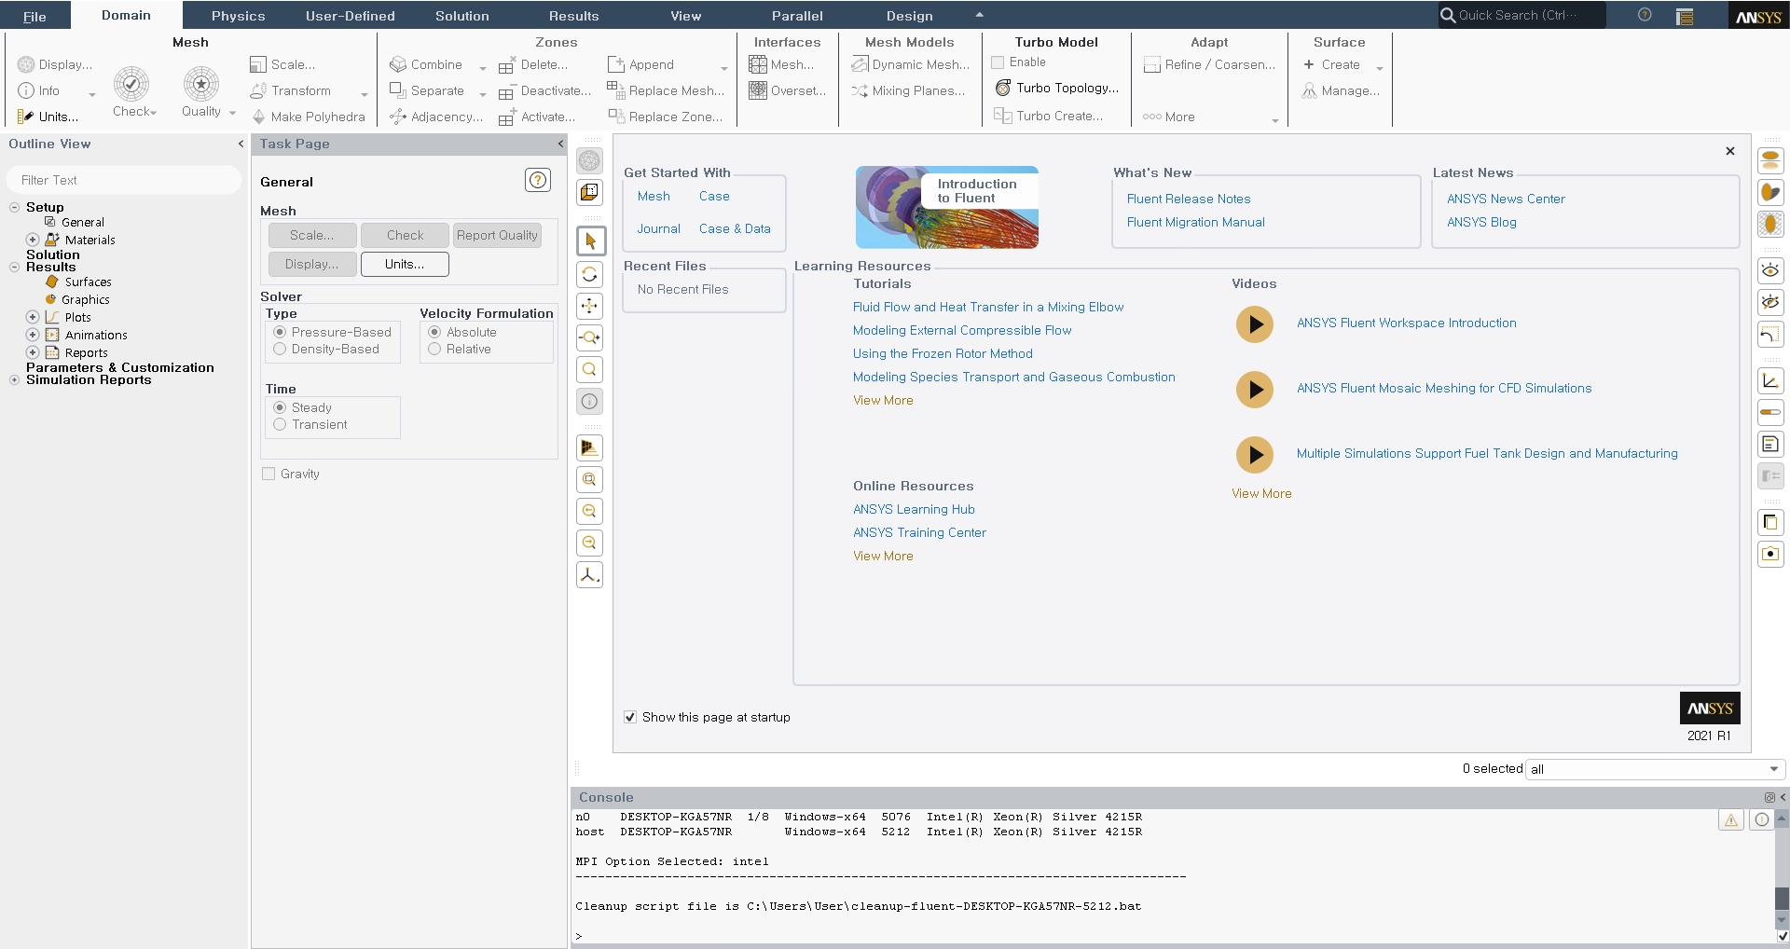Click the fit to window icon
This screenshot has height=949, width=1790.
590,479
